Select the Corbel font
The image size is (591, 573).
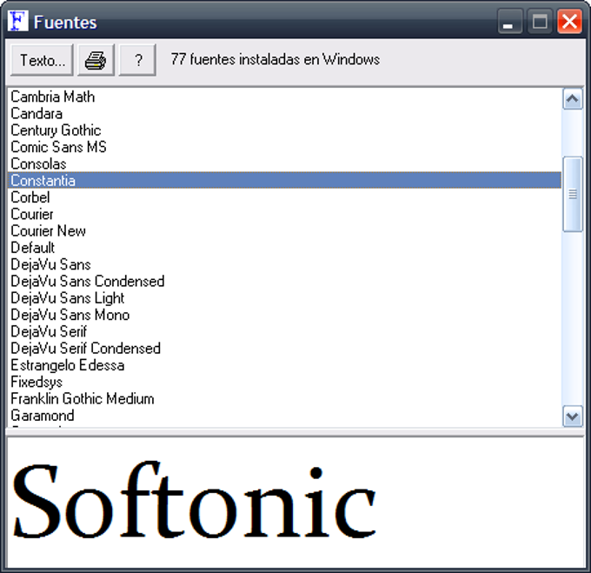pos(284,197)
